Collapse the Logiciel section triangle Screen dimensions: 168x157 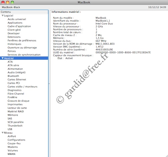pyautogui.click(x=3, y=16)
